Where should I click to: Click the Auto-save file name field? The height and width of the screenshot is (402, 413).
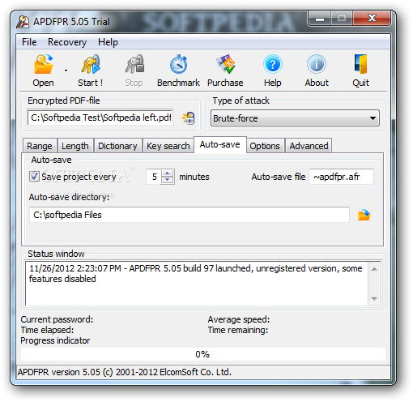pyautogui.click(x=341, y=177)
